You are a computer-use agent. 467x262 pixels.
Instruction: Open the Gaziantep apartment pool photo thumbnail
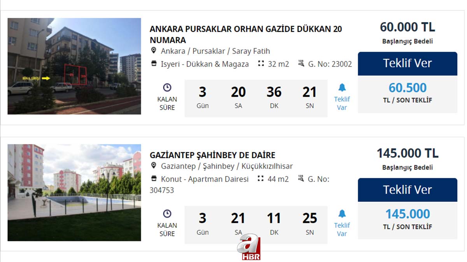pos(74,192)
